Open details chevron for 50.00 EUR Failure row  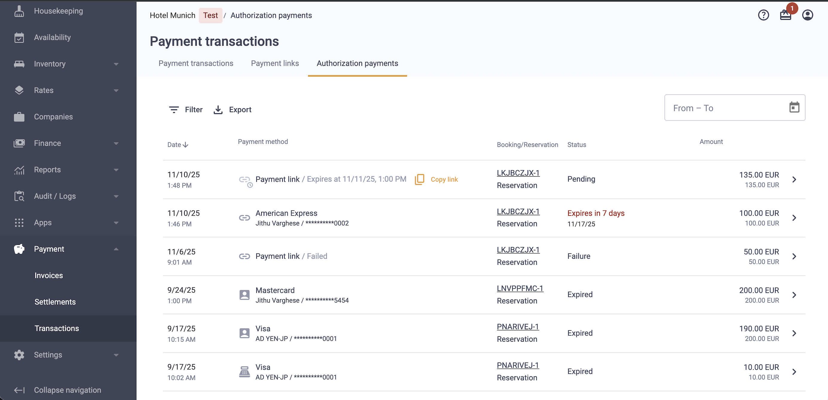pos(794,256)
